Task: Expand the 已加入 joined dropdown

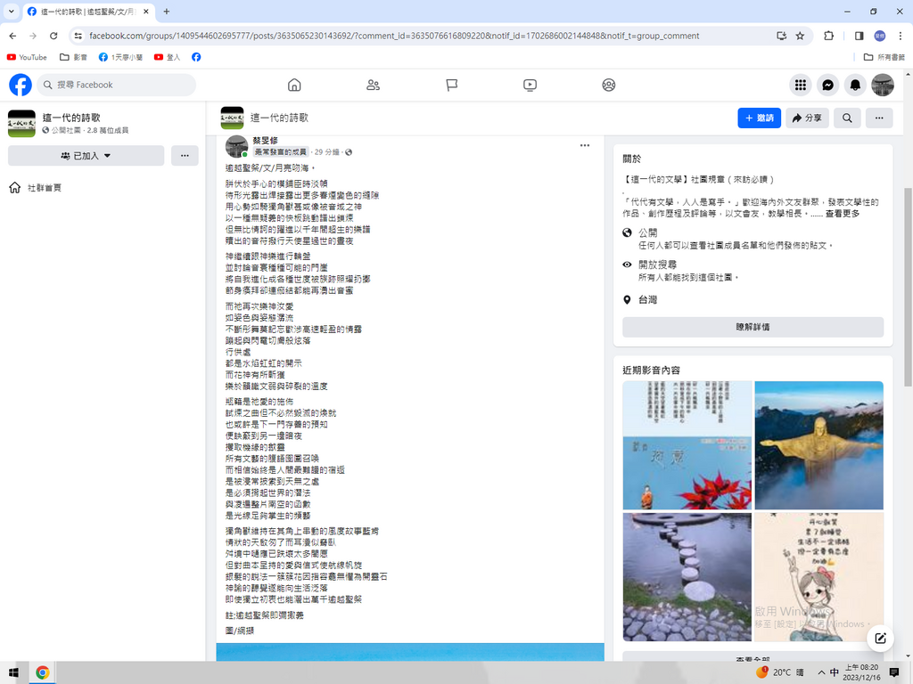Action: point(86,156)
